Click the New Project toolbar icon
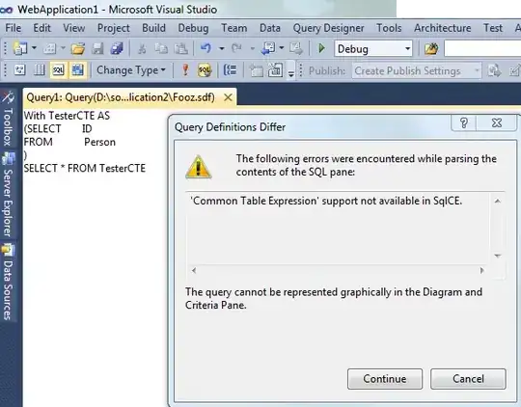 tap(19, 48)
